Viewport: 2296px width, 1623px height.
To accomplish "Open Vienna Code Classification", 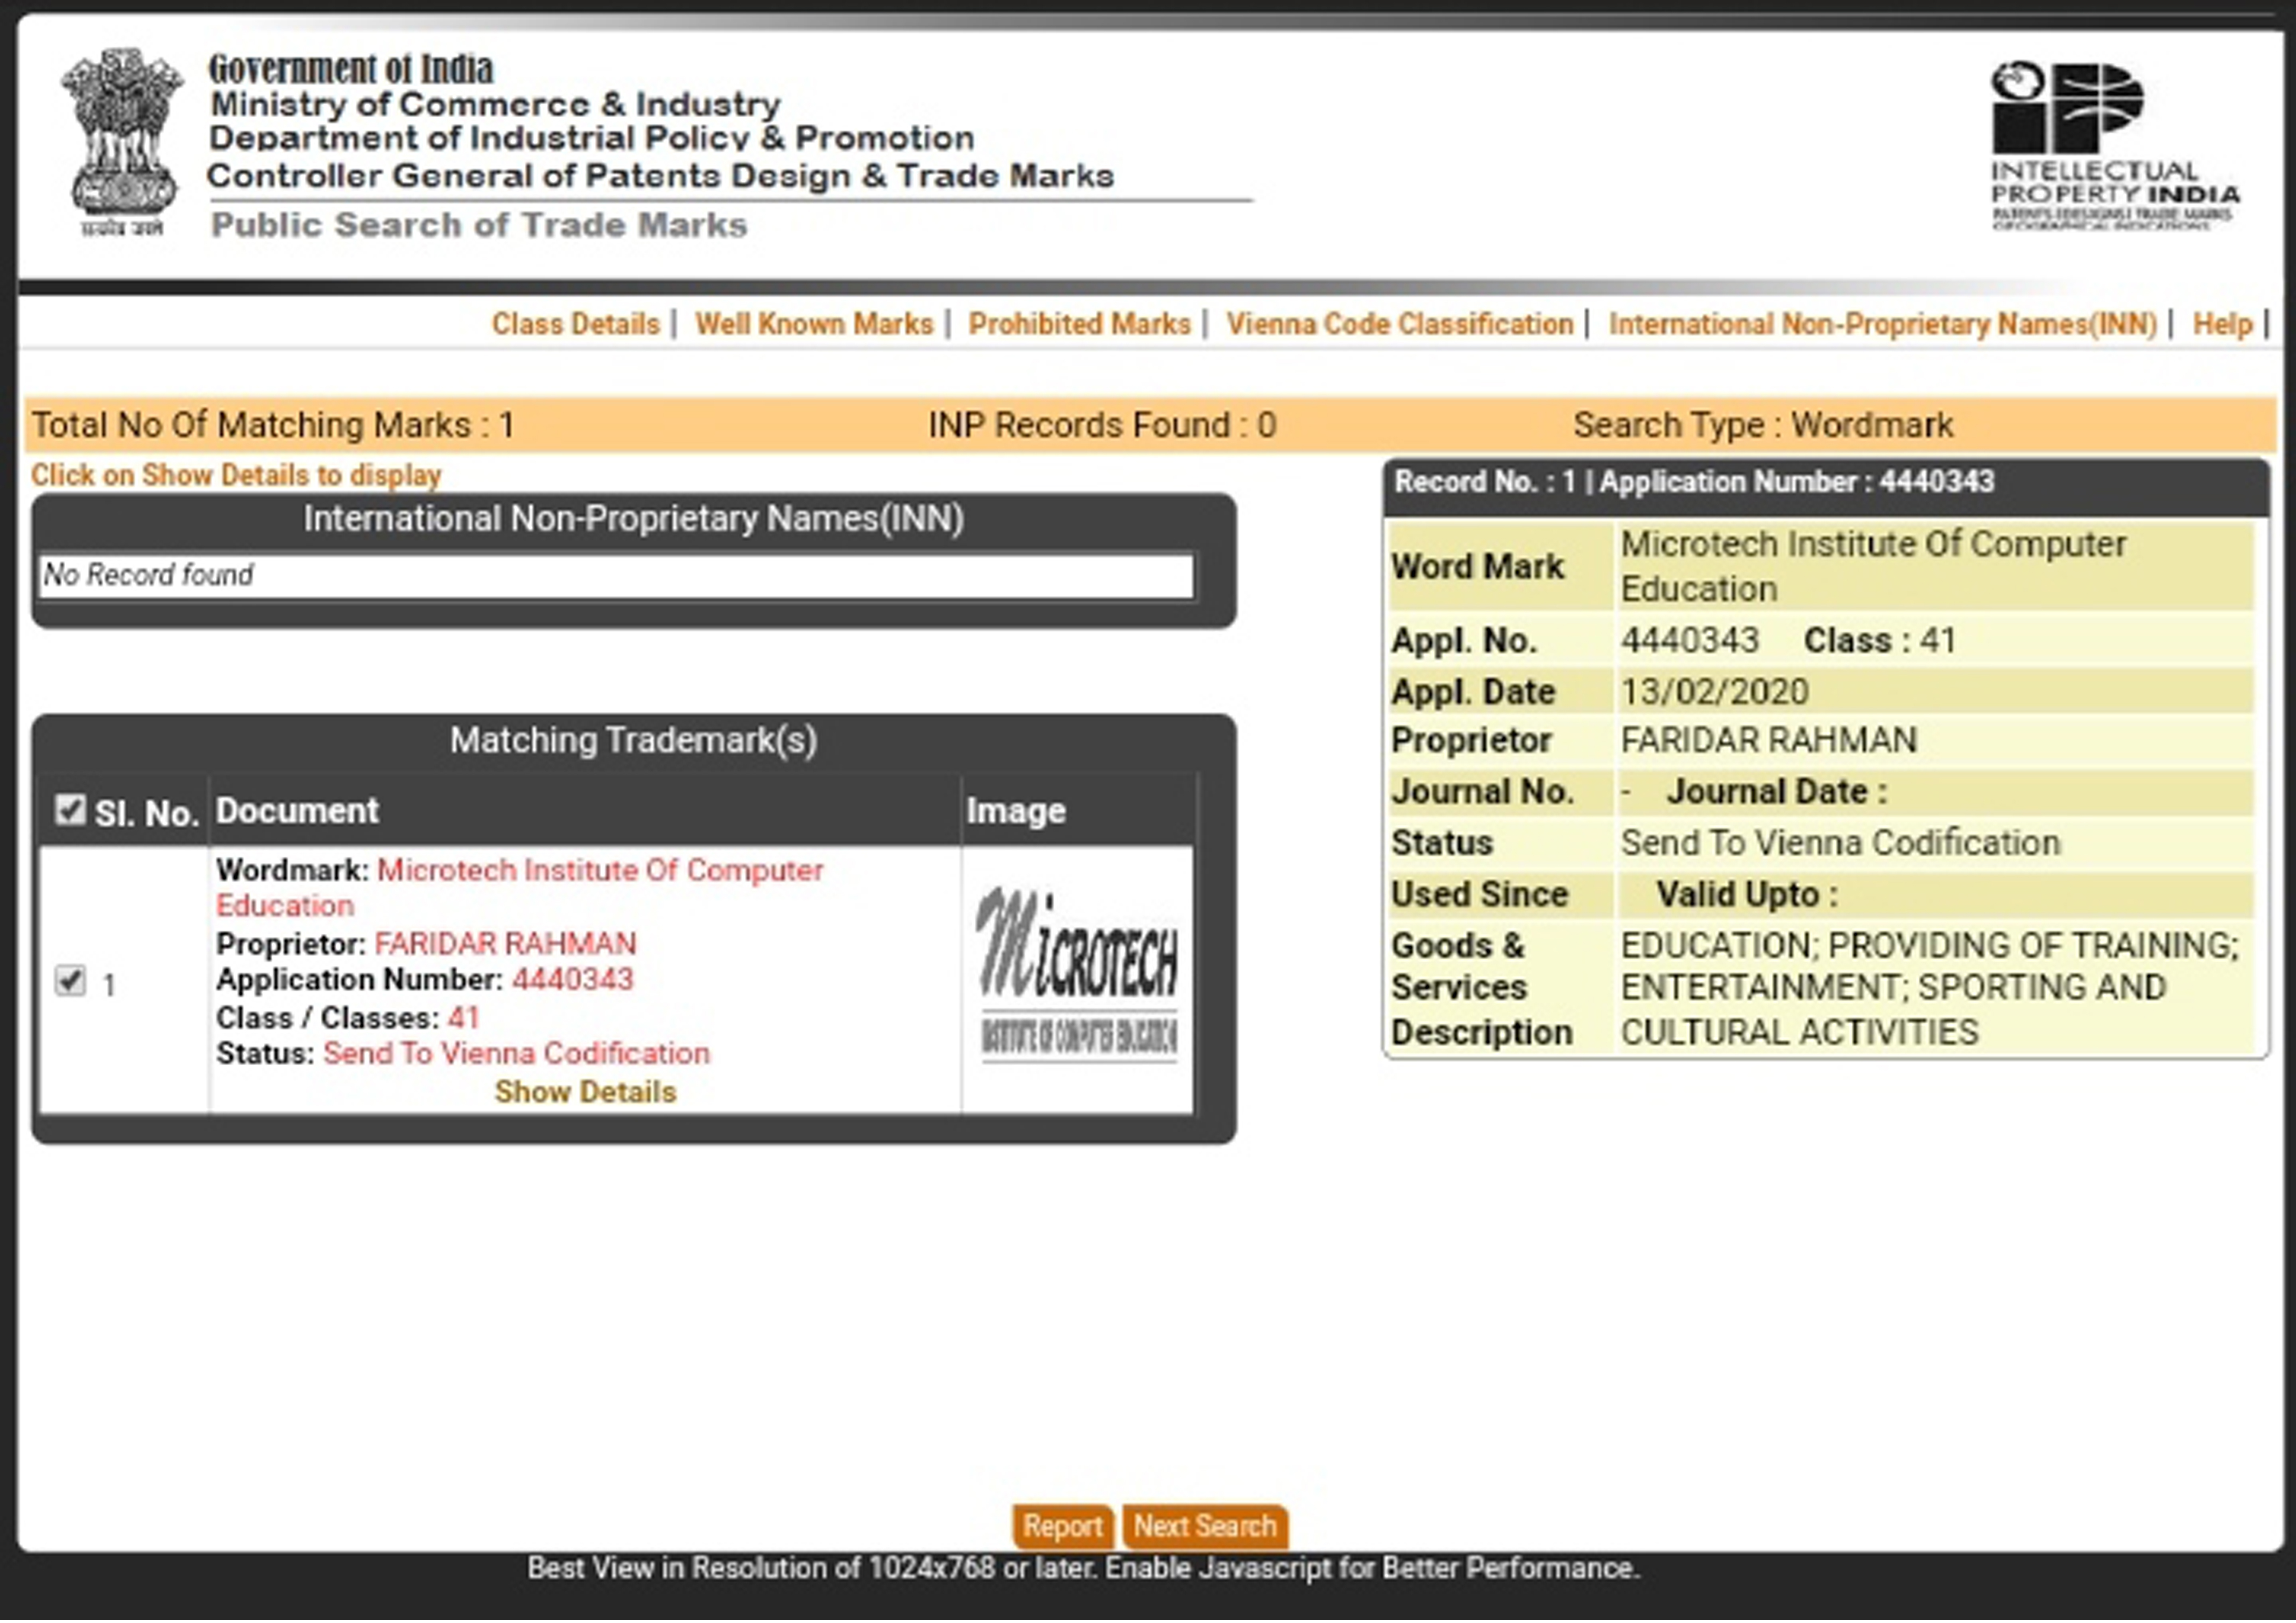I will [1400, 325].
